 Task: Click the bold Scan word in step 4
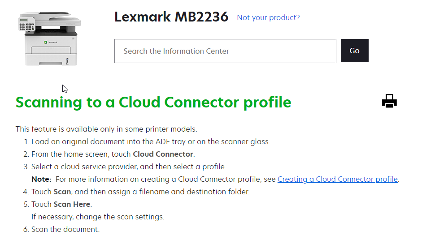(x=62, y=192)
